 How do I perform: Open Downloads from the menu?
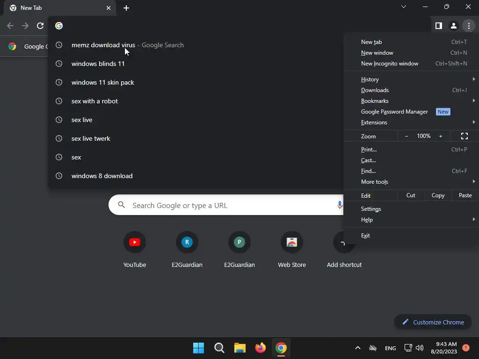pyautogui.click(x=411, y=90)
